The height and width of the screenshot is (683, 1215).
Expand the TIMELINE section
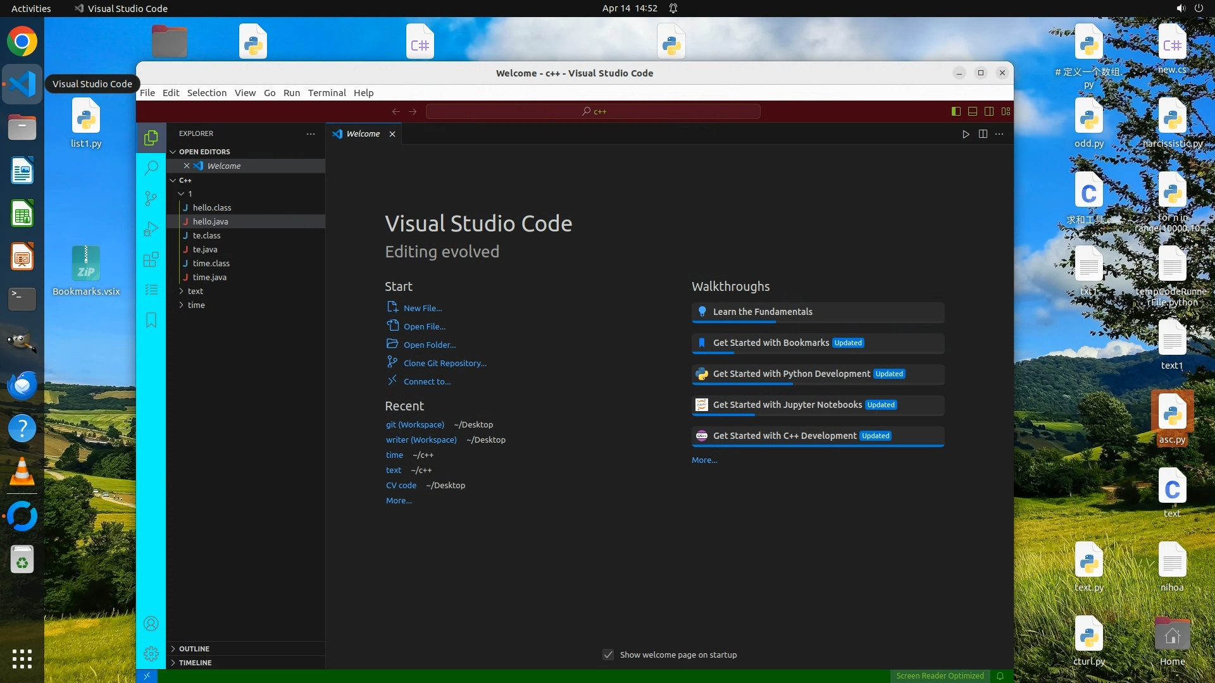click(195, 663)
